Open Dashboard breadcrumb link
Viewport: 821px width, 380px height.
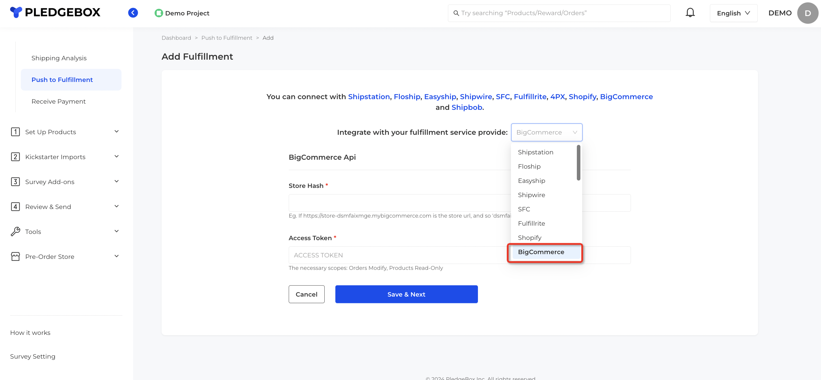[x=176, y=38]
